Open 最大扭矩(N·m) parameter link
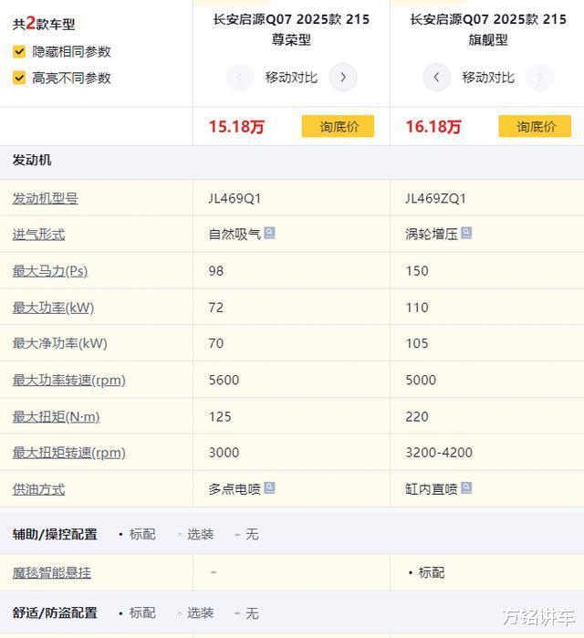Viewport: 584px width, 638px height. (x=57, y=416)
